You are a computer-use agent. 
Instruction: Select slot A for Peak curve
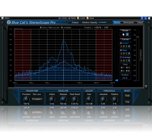tap(121, 53)
